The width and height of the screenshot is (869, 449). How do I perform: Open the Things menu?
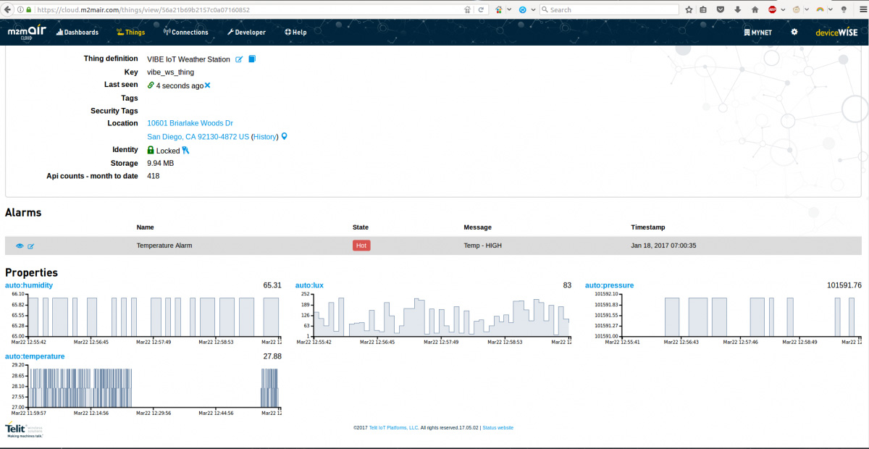click(130, 32)
